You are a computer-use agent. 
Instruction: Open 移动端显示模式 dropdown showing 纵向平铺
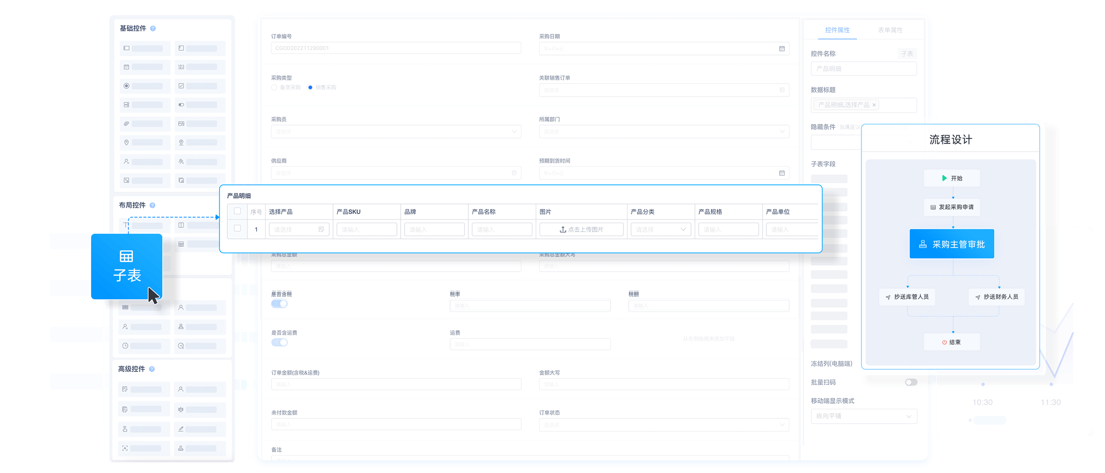863,416
